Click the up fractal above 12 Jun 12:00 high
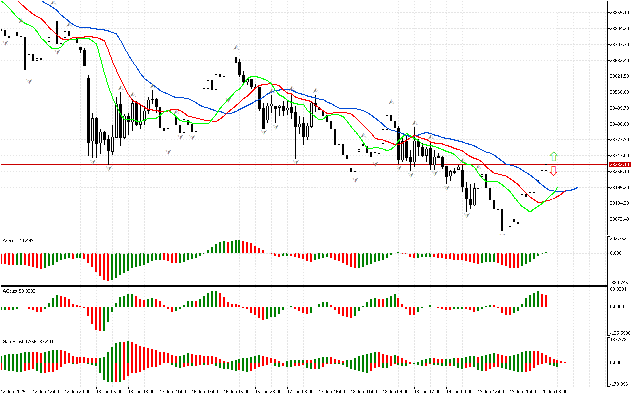This screenshot has height=397, width=636. click(x=53, y=4)
